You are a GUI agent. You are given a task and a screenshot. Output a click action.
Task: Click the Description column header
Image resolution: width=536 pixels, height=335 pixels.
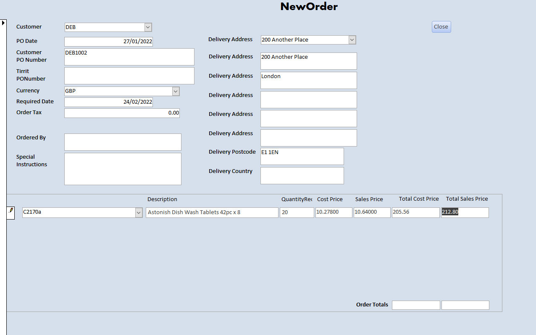[162, 199]
